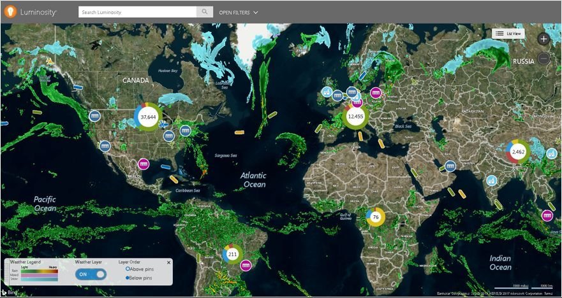The height and width of the screenshot is (298, 562).
Task: Expand the Open Filters dropdown
Action: [x=239, y=13]
